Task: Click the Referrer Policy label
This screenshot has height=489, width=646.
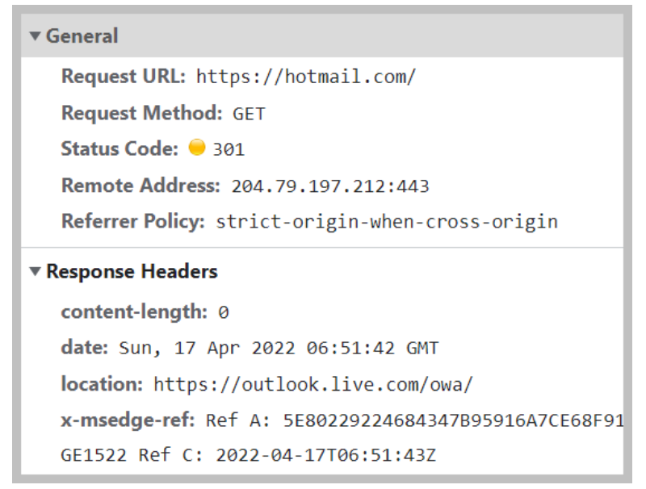Action: pos(132,221)
